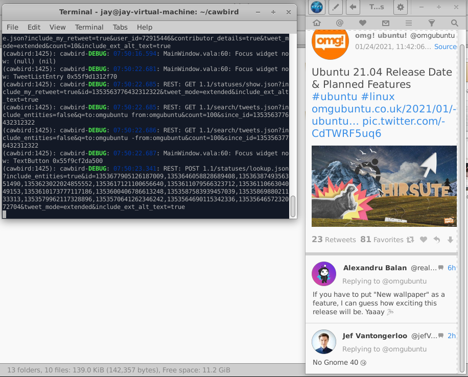Screen dimensions: 468x377
Task: Open the search magnifier icon
Action: [455, 23]
